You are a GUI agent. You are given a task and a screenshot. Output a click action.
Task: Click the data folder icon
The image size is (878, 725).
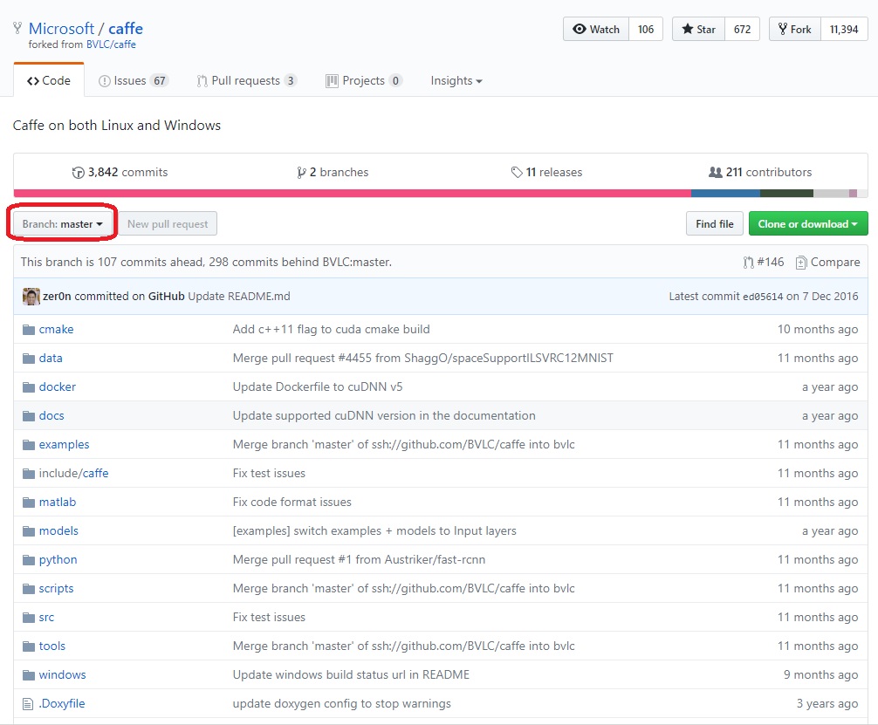click(x=29, y=359)
